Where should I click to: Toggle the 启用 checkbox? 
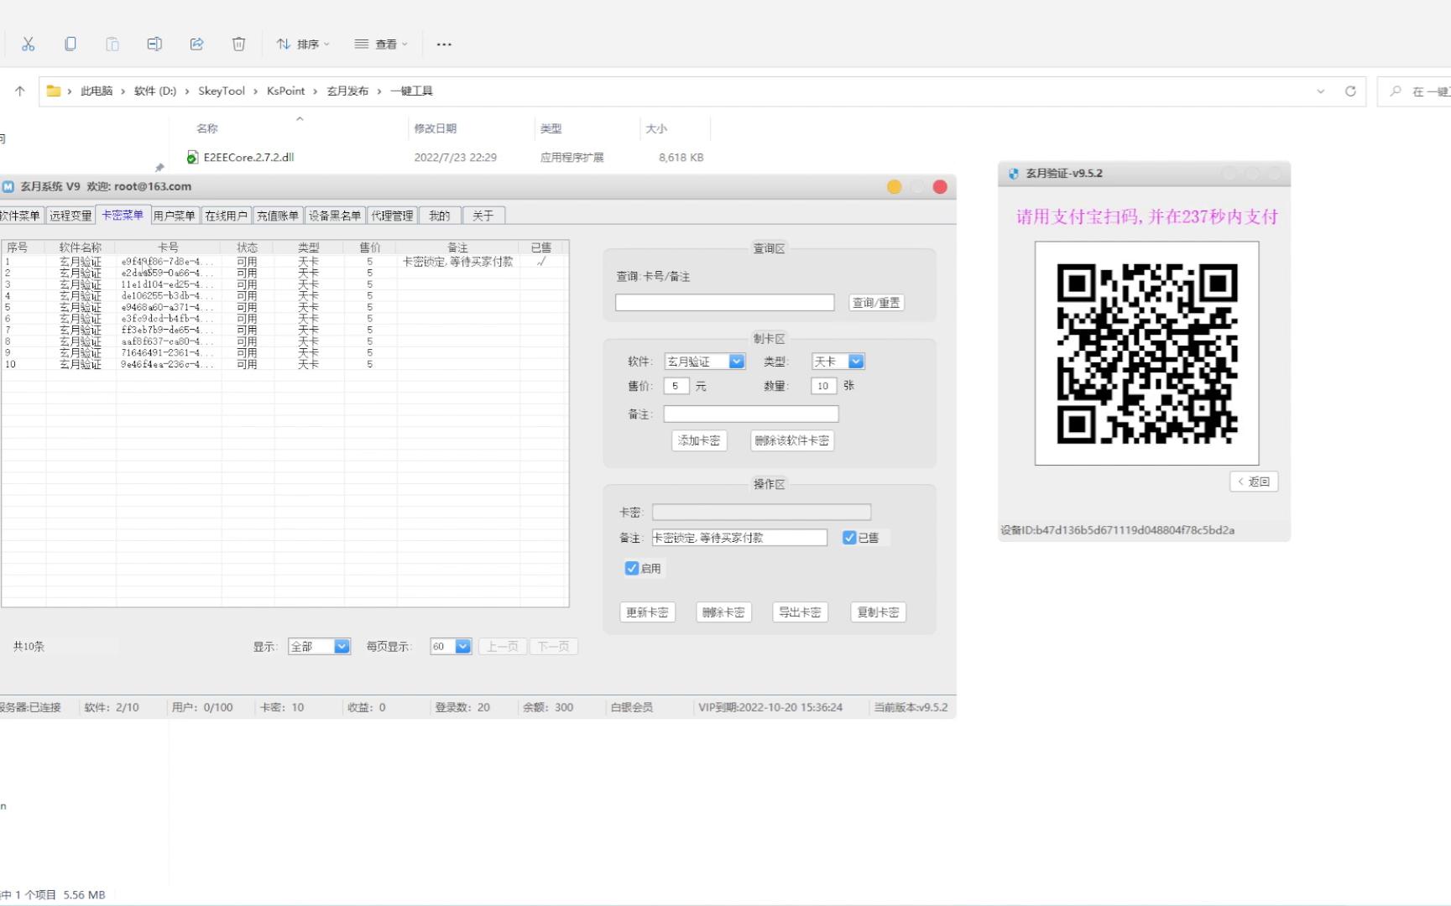[x=632, y=568]
